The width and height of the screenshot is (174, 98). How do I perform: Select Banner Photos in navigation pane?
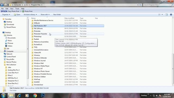point(11,62)
